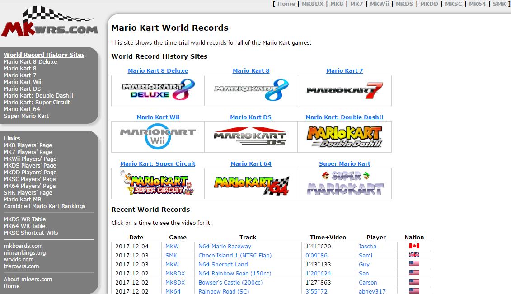Go to Home in the top navigation
The width and height of the screenshot is (511, 294).
[286, 4]
